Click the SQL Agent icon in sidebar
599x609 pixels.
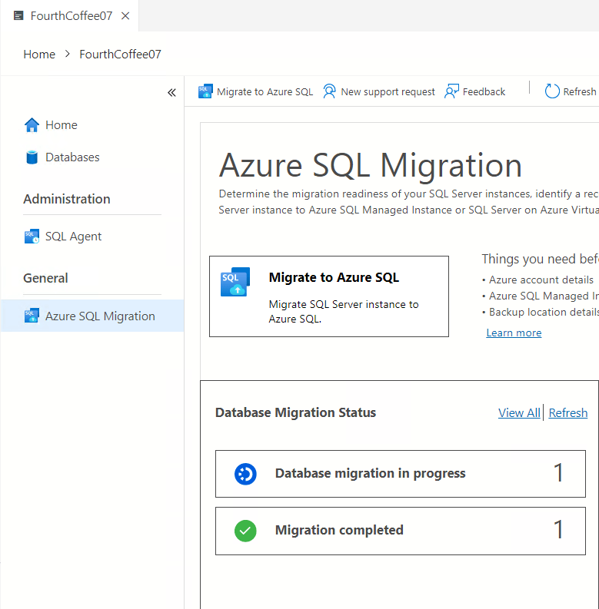point(32,237)
